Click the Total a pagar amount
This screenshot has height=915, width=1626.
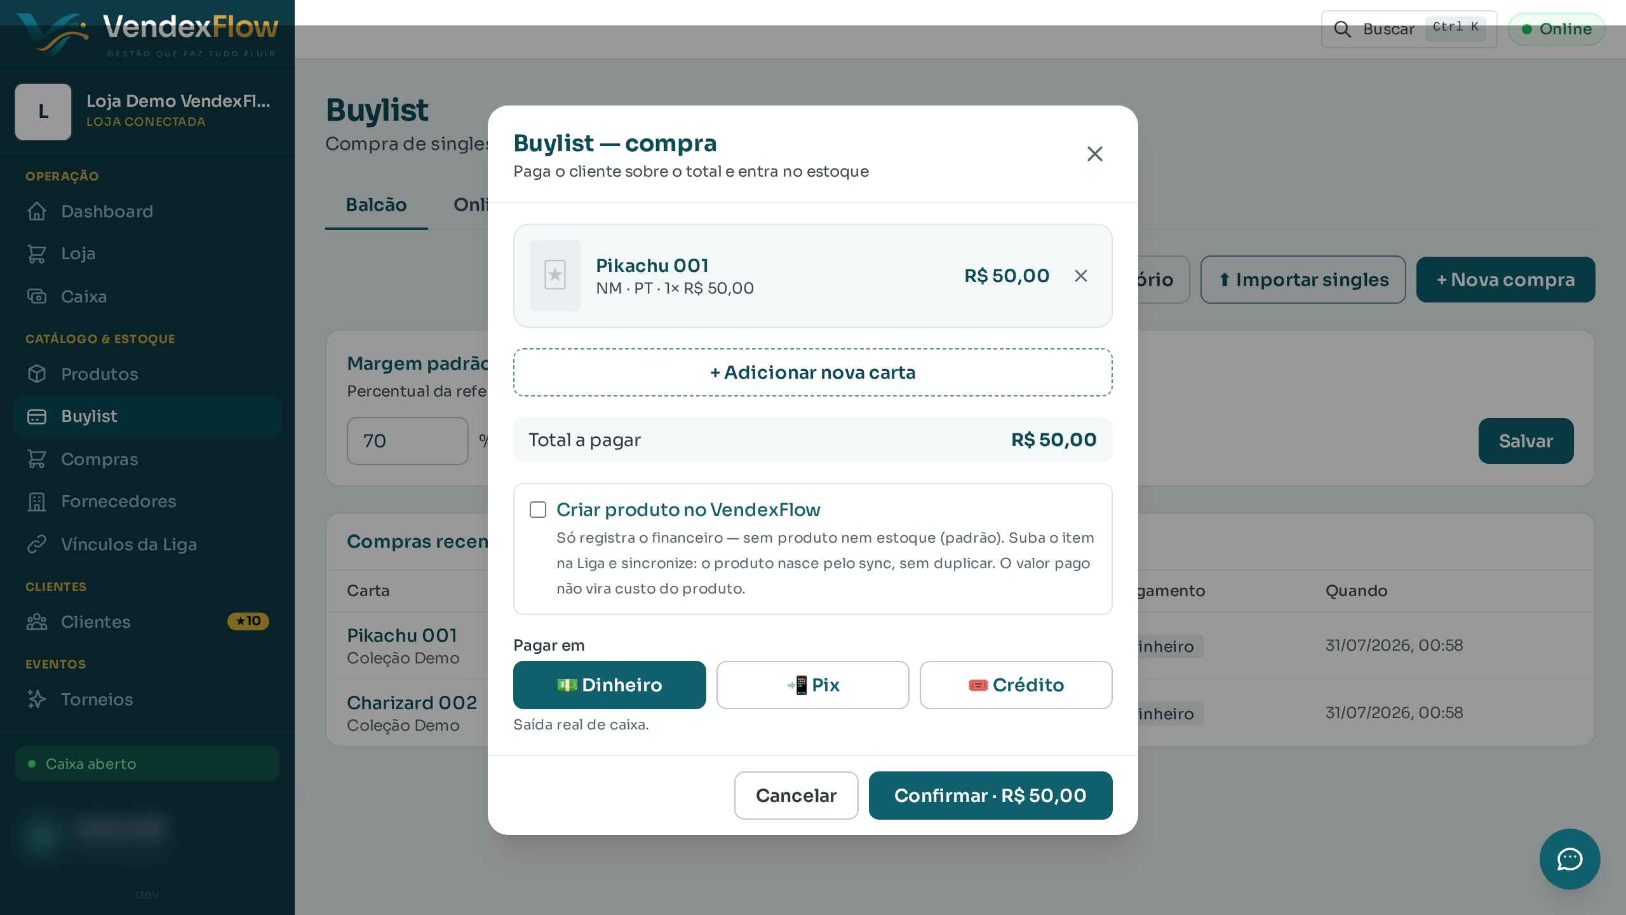(x=1054, y=440)
